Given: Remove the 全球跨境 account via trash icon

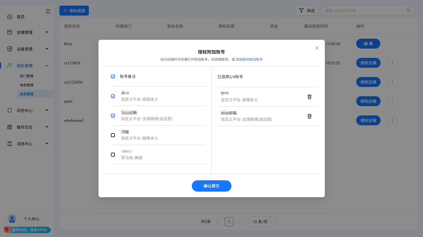Looking at the screenshot, I should coord(310,116).
